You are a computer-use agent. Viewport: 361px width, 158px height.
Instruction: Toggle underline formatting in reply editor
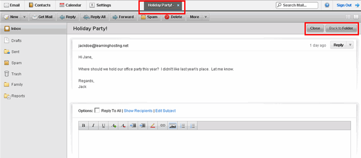103,125
